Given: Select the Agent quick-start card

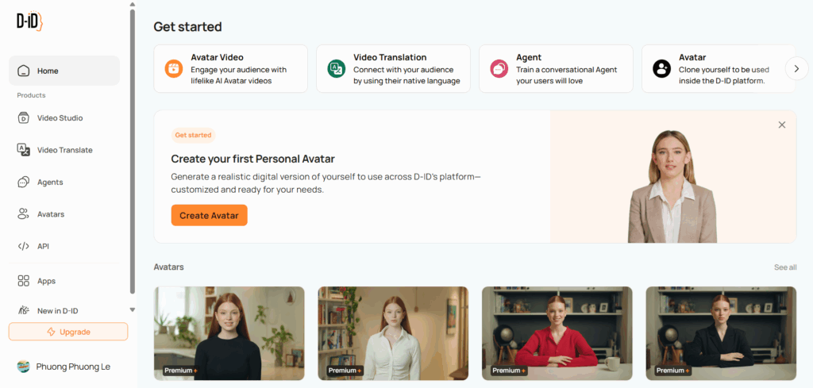Looking at the screenshot, I should (x=556, y=69).
